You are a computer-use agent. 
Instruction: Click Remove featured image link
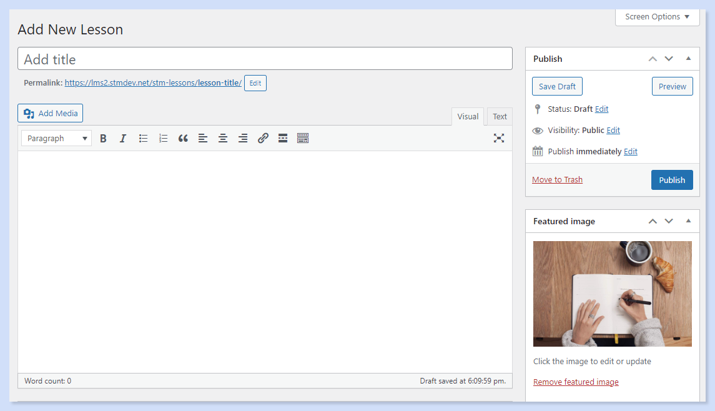click(x=576, y=382)
